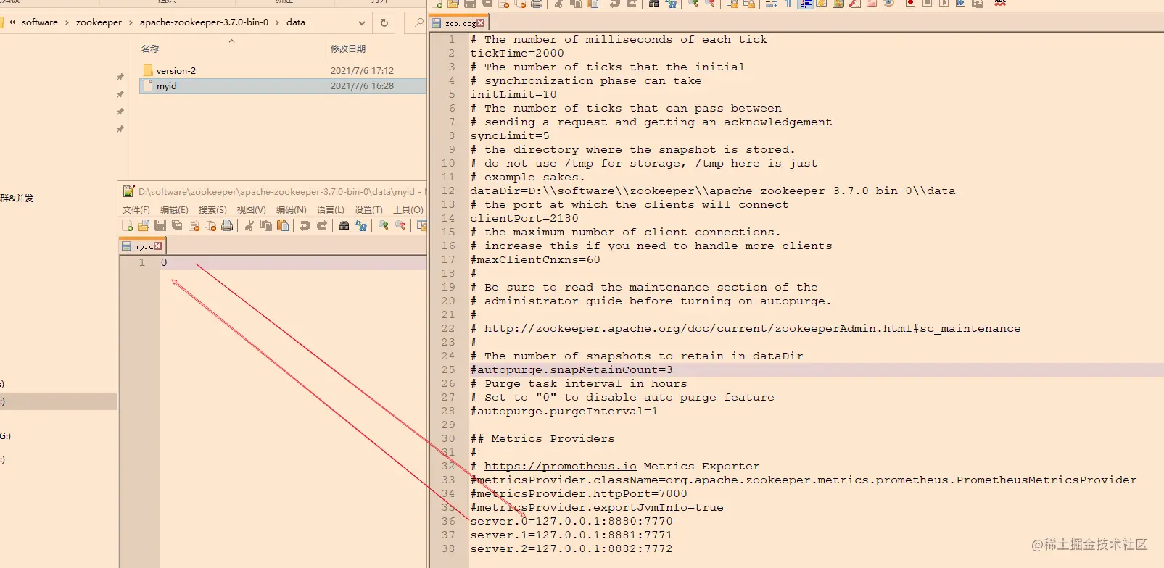Open https://prometheus.io link in zoo.cfg
The width and height of the screenshot is (1164, 568).
click(x=561, y=466)
